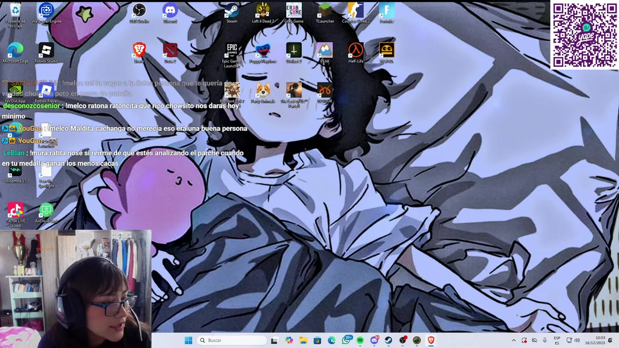Open the volume control in the tray

tap(577, 340)
